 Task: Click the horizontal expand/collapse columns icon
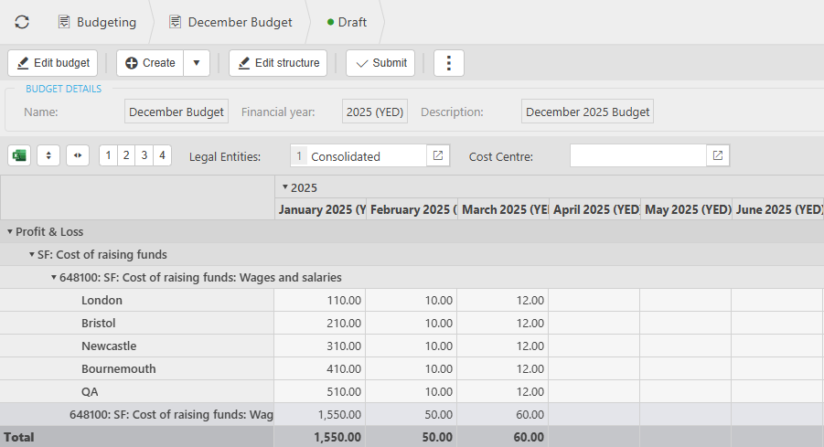pyautogui.click(x=78, y=155)
